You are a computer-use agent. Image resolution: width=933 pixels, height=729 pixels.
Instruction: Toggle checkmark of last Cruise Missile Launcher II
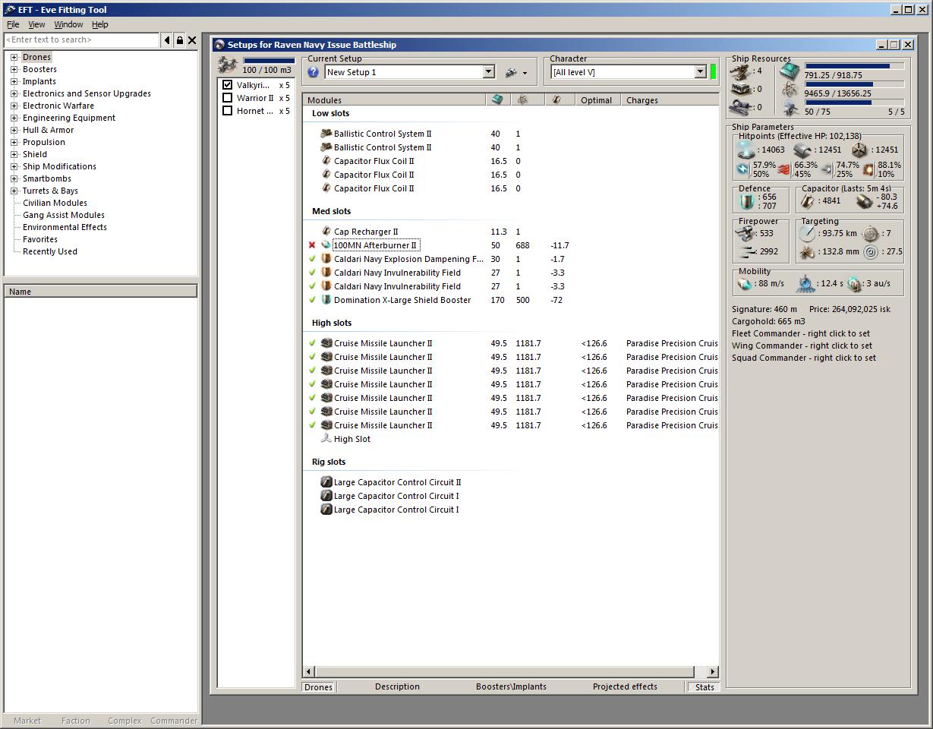click(312, 425)
